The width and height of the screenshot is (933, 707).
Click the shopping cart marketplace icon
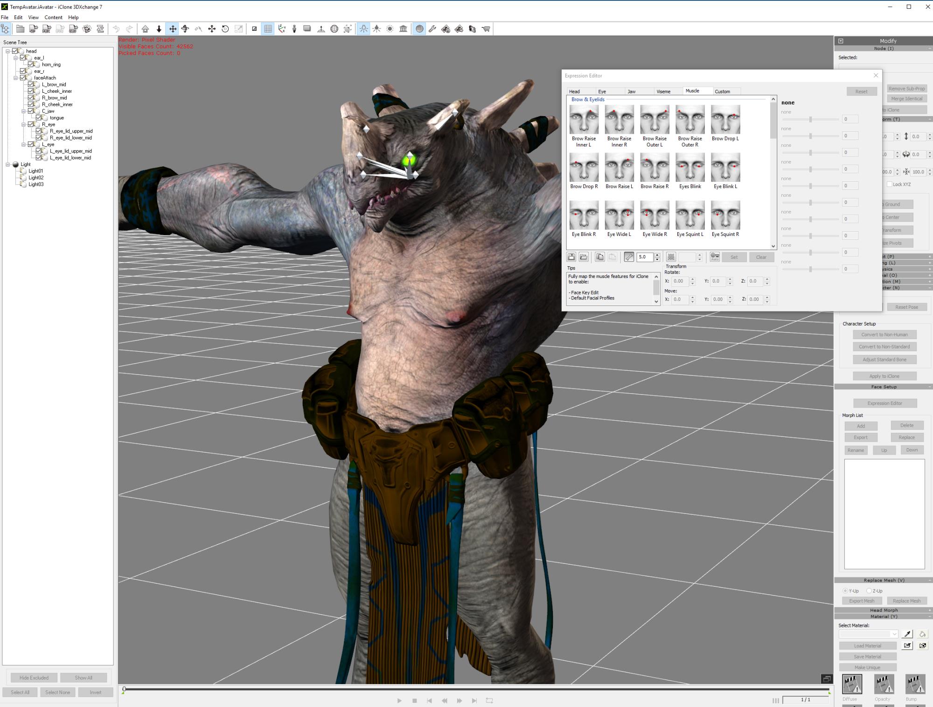pos(486,29)
